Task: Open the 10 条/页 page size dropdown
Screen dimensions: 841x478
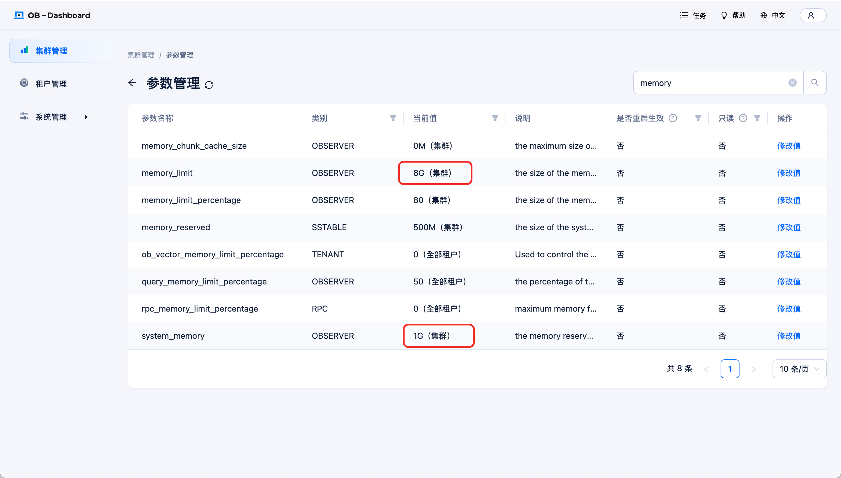Action: pyautogui.click(x=799, y=369)
